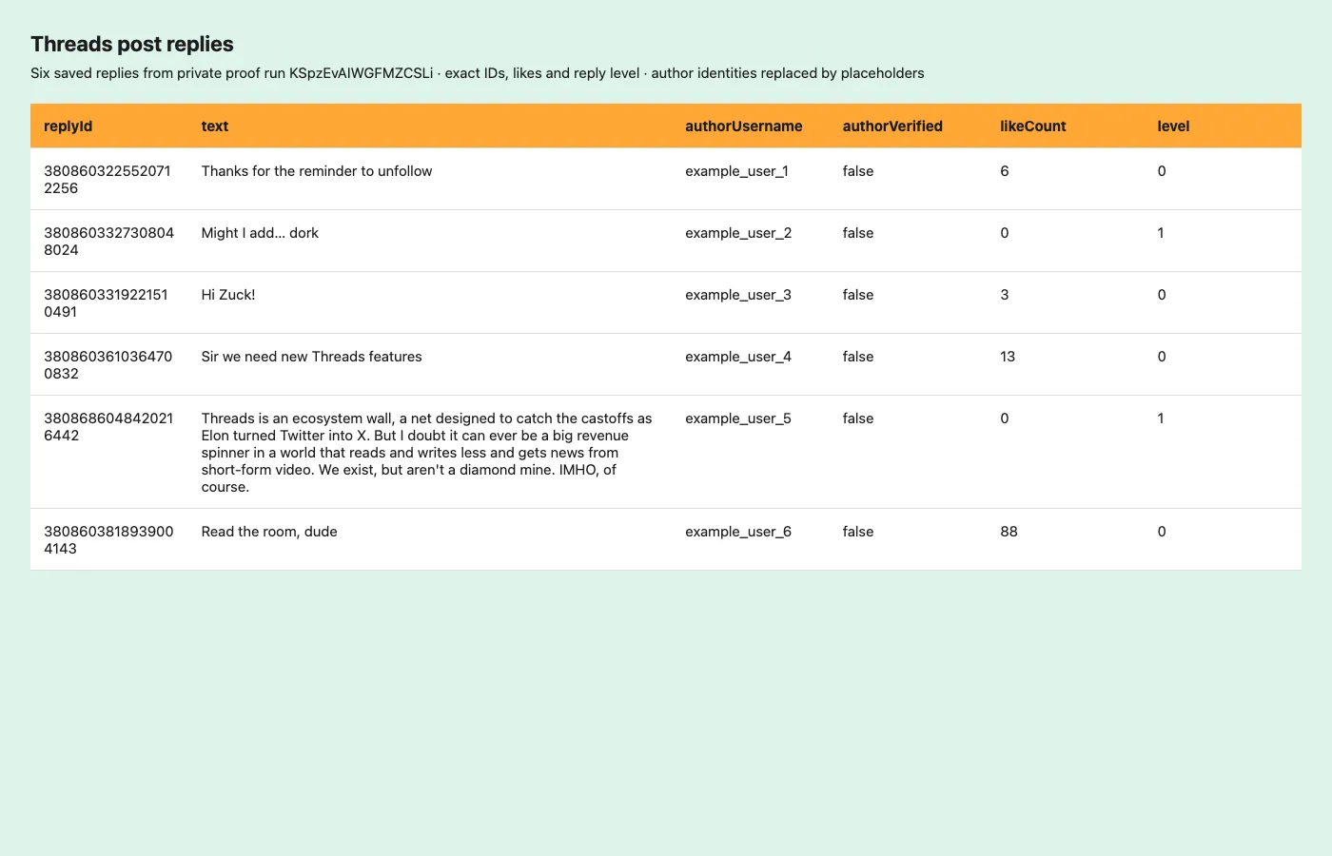Click the like count 88
Screen dimensions: 1332x856
tap(1009, 532)
